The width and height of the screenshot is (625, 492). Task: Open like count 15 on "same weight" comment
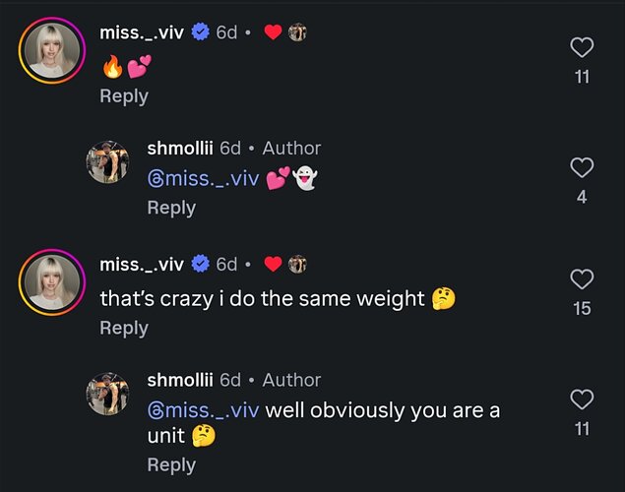(x=582, y=309)
